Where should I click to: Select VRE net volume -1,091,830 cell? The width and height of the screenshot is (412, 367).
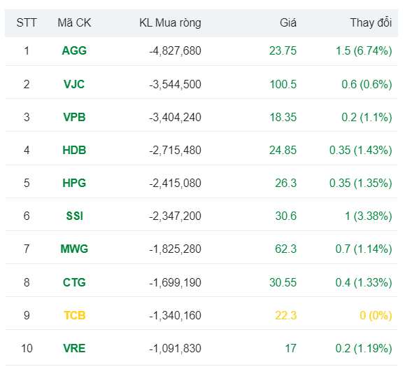click(175, 348)
